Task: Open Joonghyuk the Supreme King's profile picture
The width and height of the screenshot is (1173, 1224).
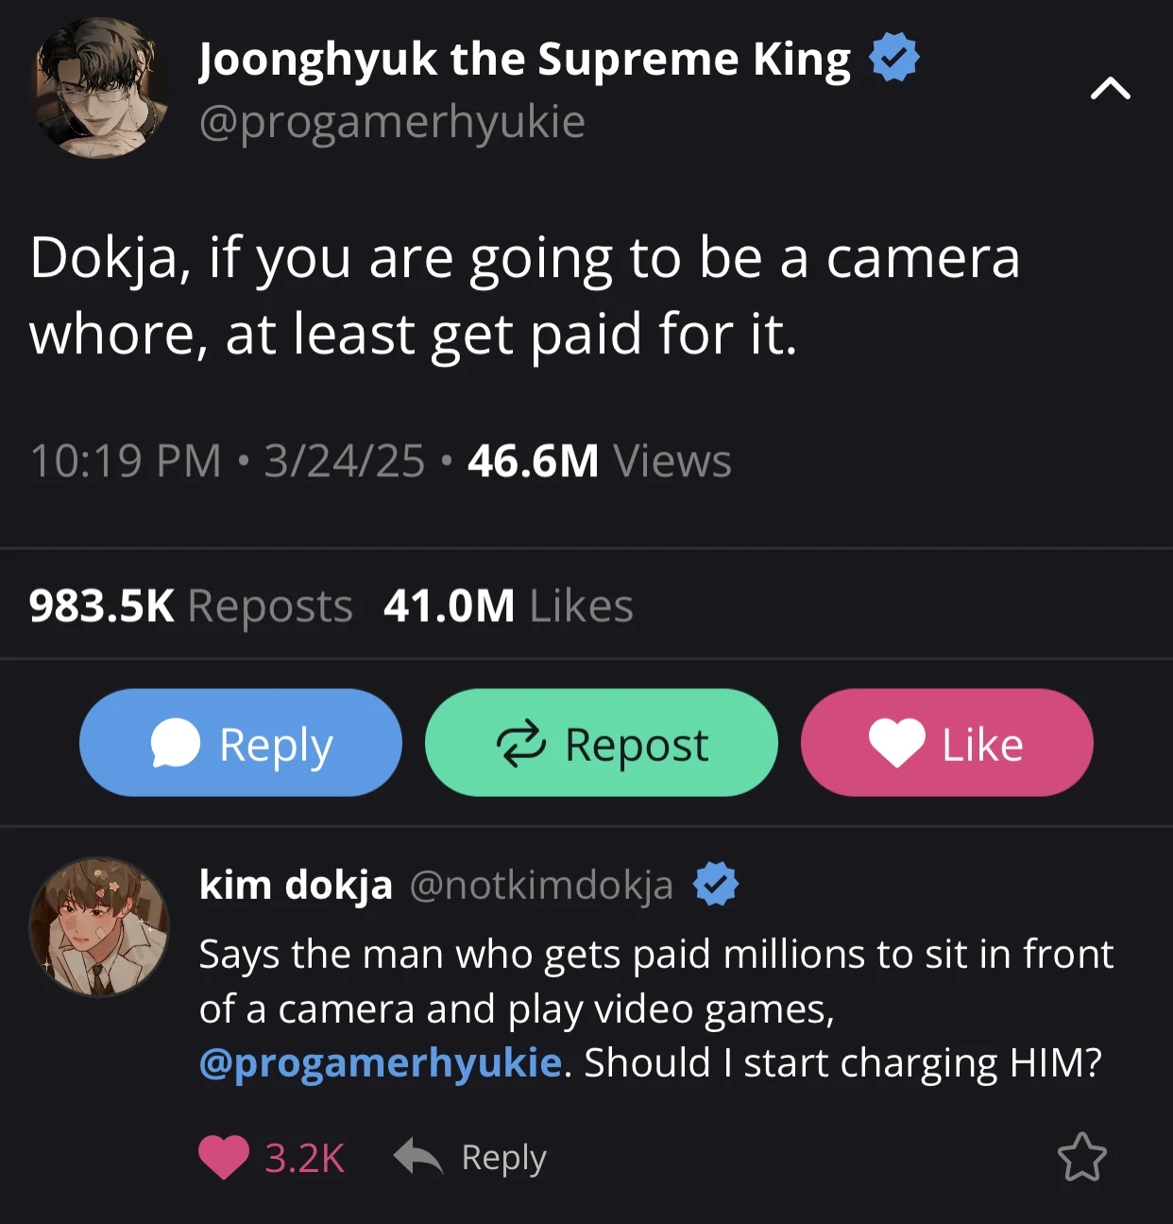Action: pyautogui.click(x=100, y=89)
